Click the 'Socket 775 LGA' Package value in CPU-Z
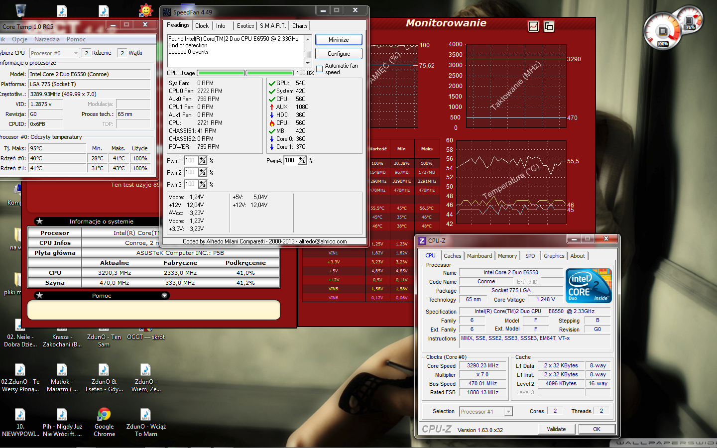Image resolution: width=717 pixels, height=448 pixels. click(511, 290)
